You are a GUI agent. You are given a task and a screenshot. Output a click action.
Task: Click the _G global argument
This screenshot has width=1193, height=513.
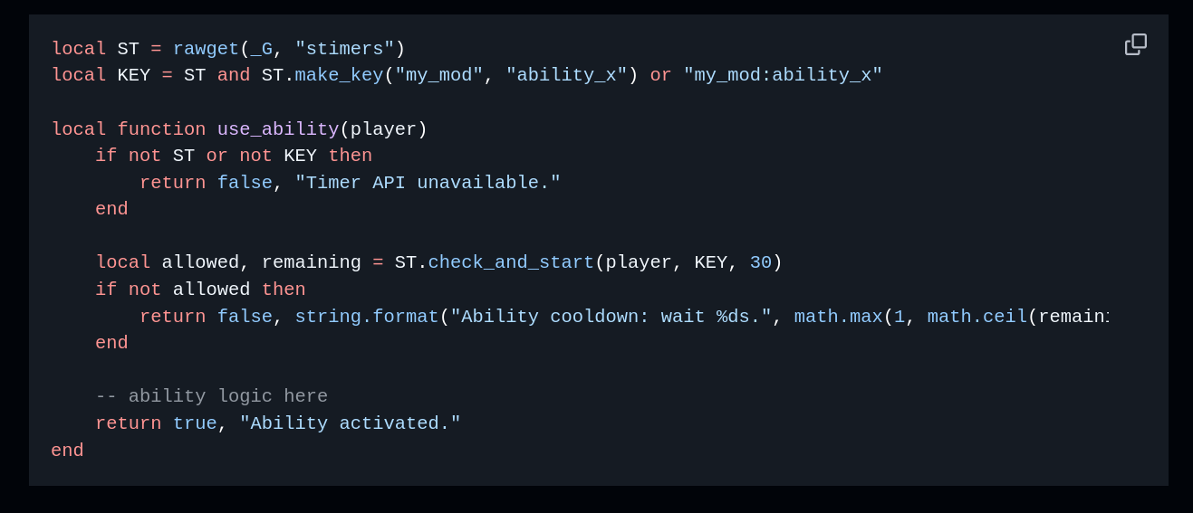pos(261,49)
